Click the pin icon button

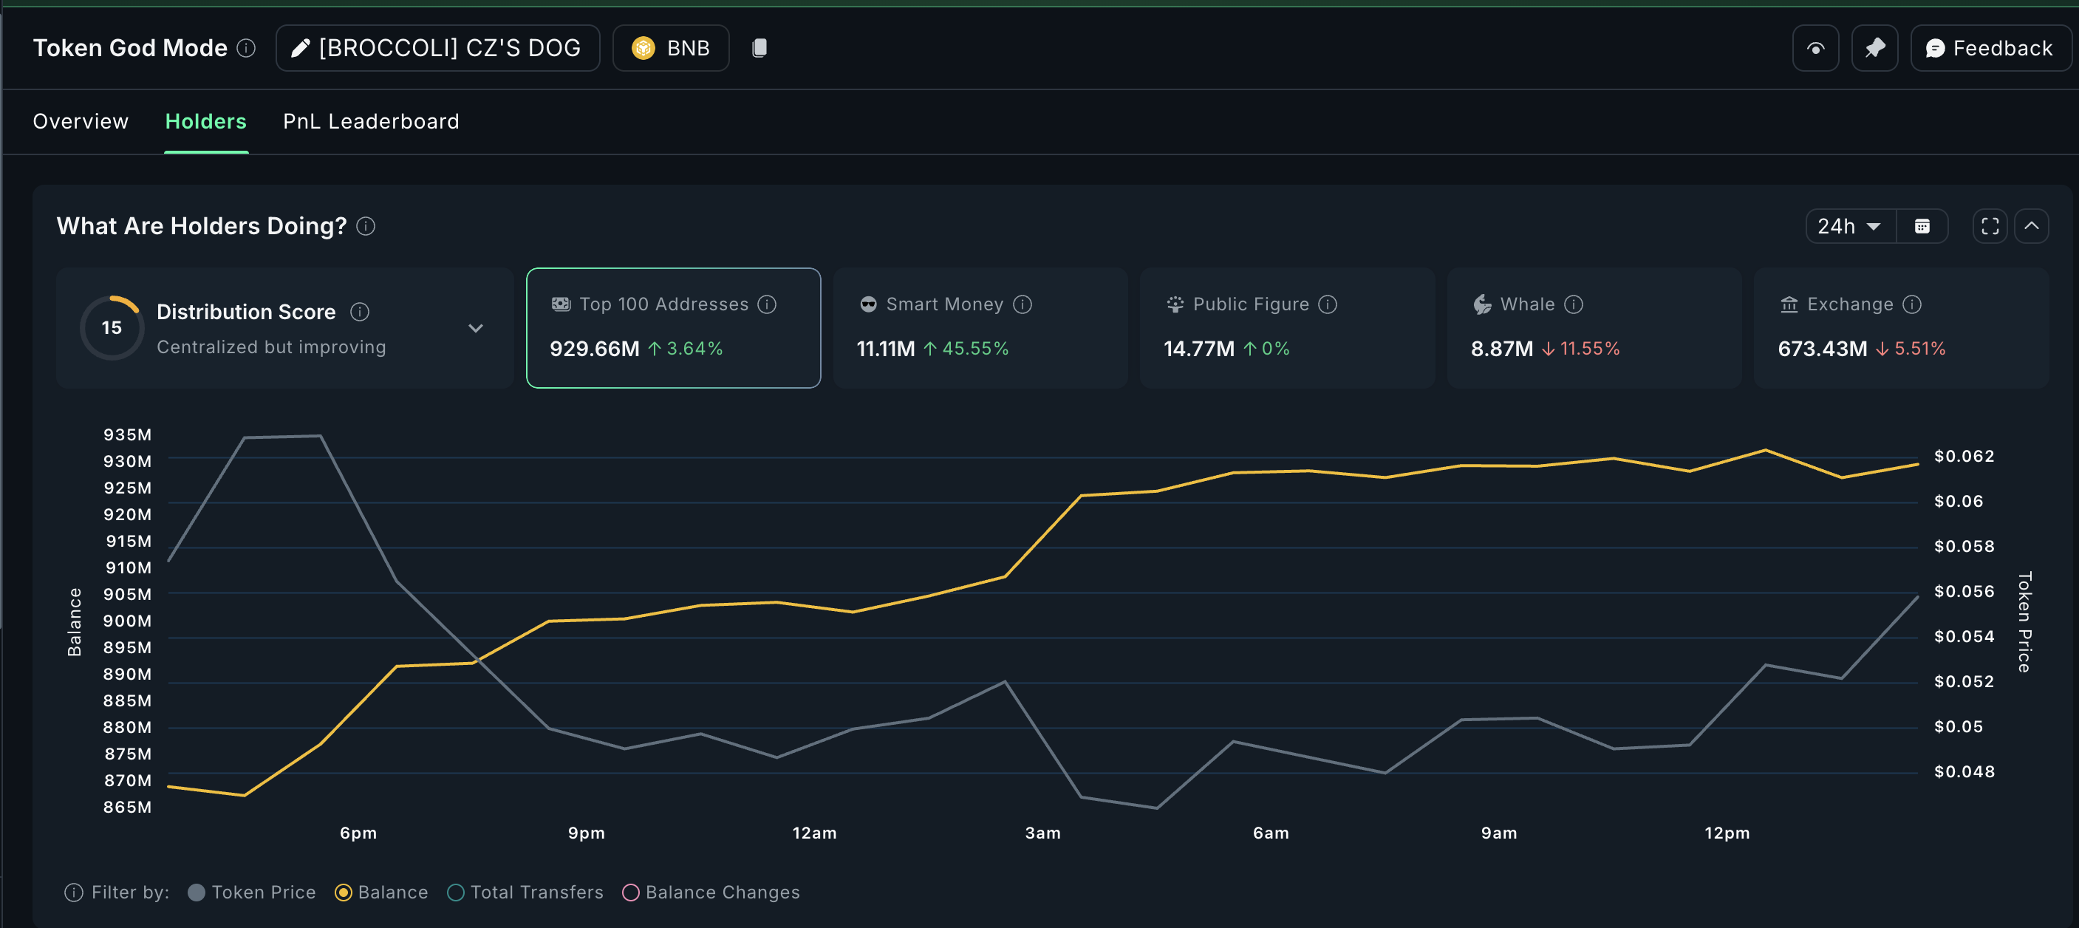[x=1874, y=49]
